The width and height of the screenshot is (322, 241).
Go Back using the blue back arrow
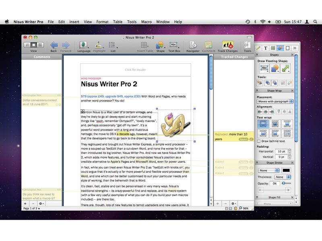click(54, 45)
